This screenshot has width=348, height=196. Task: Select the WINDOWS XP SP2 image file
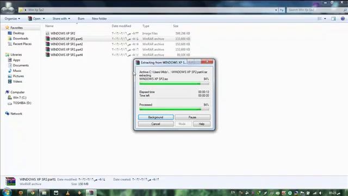[63, 33]
